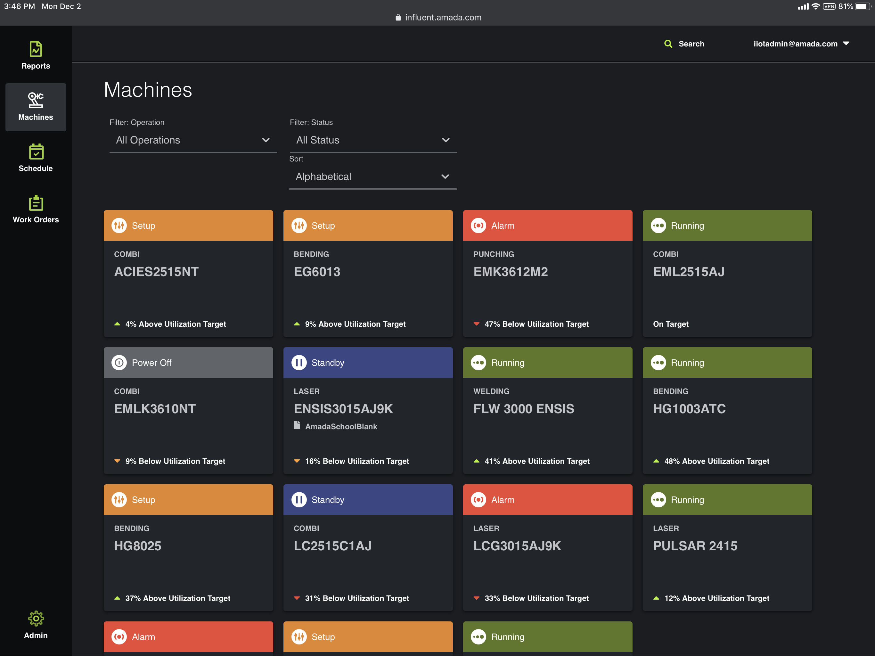Screen dimensions: 875x656
Task: Open the Reports section icon
Action: pyautogui.click(x=36, y=49)
